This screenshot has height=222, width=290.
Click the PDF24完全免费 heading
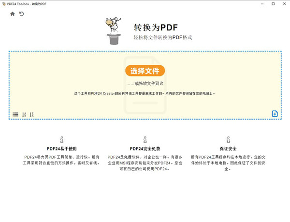[145, 149]
